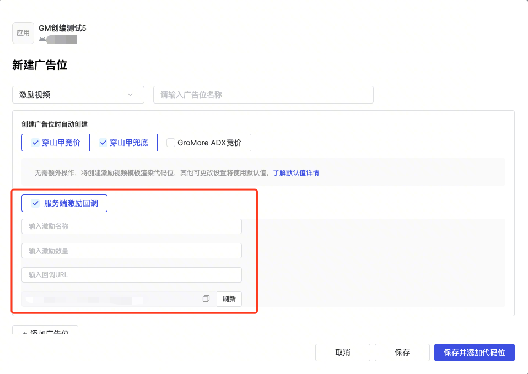Copy the callback key with the copy icon
The height and width of the screenshot is (374, 528).
point(206,299)
